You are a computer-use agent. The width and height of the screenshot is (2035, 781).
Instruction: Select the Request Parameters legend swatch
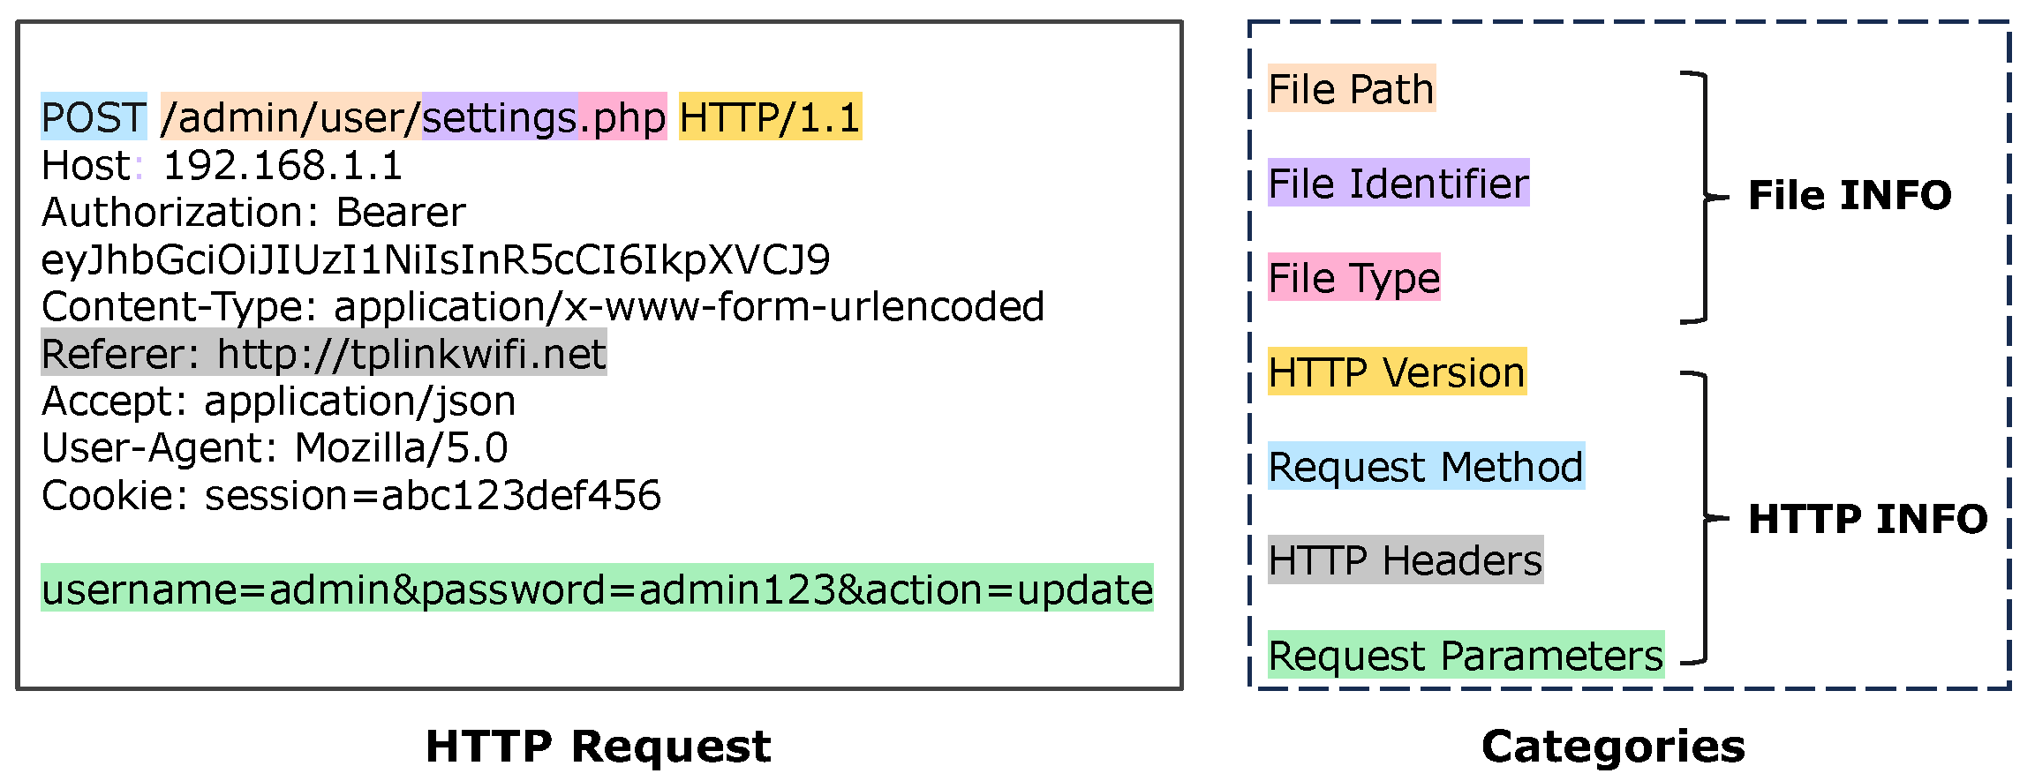(x=1466, y=656)
